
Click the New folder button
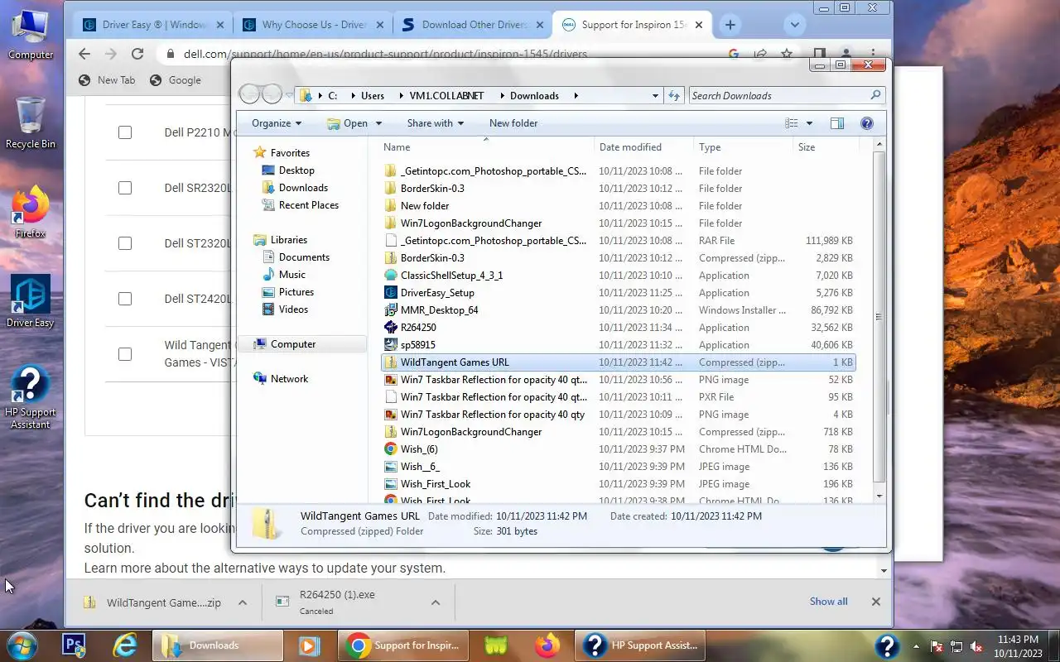[513, 123]
